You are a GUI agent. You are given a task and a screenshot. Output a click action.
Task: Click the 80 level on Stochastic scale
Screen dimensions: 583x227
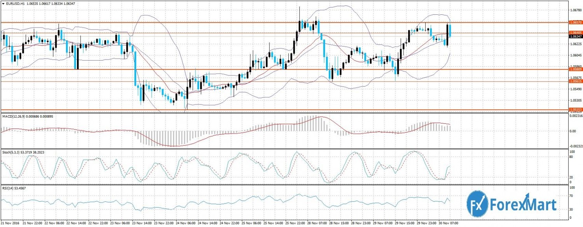click(x=571, y=157)
